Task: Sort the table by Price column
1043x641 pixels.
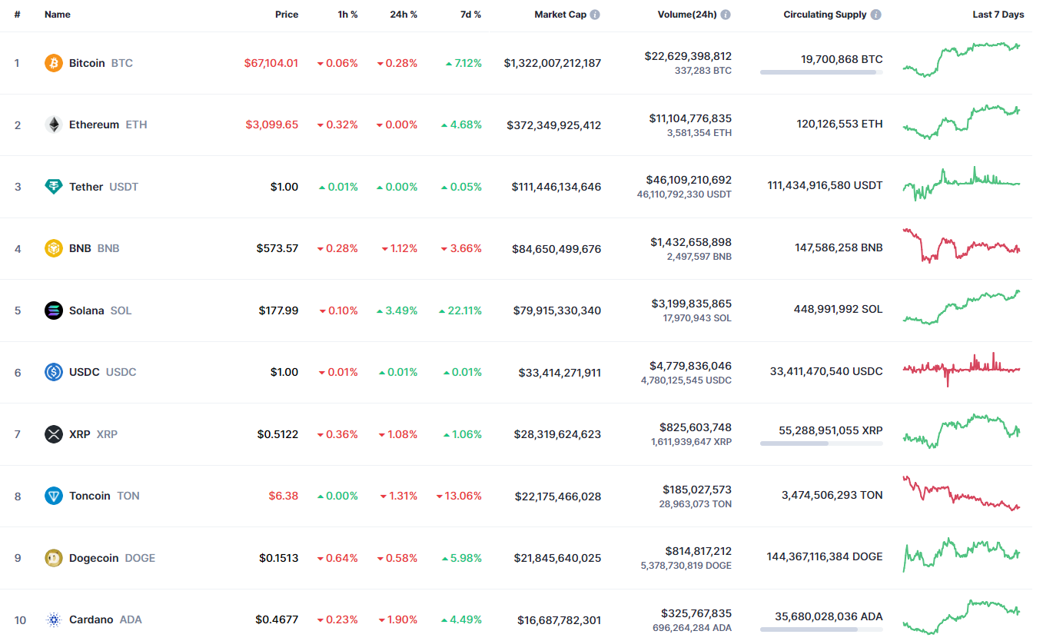Action: [x=287, y=15]
